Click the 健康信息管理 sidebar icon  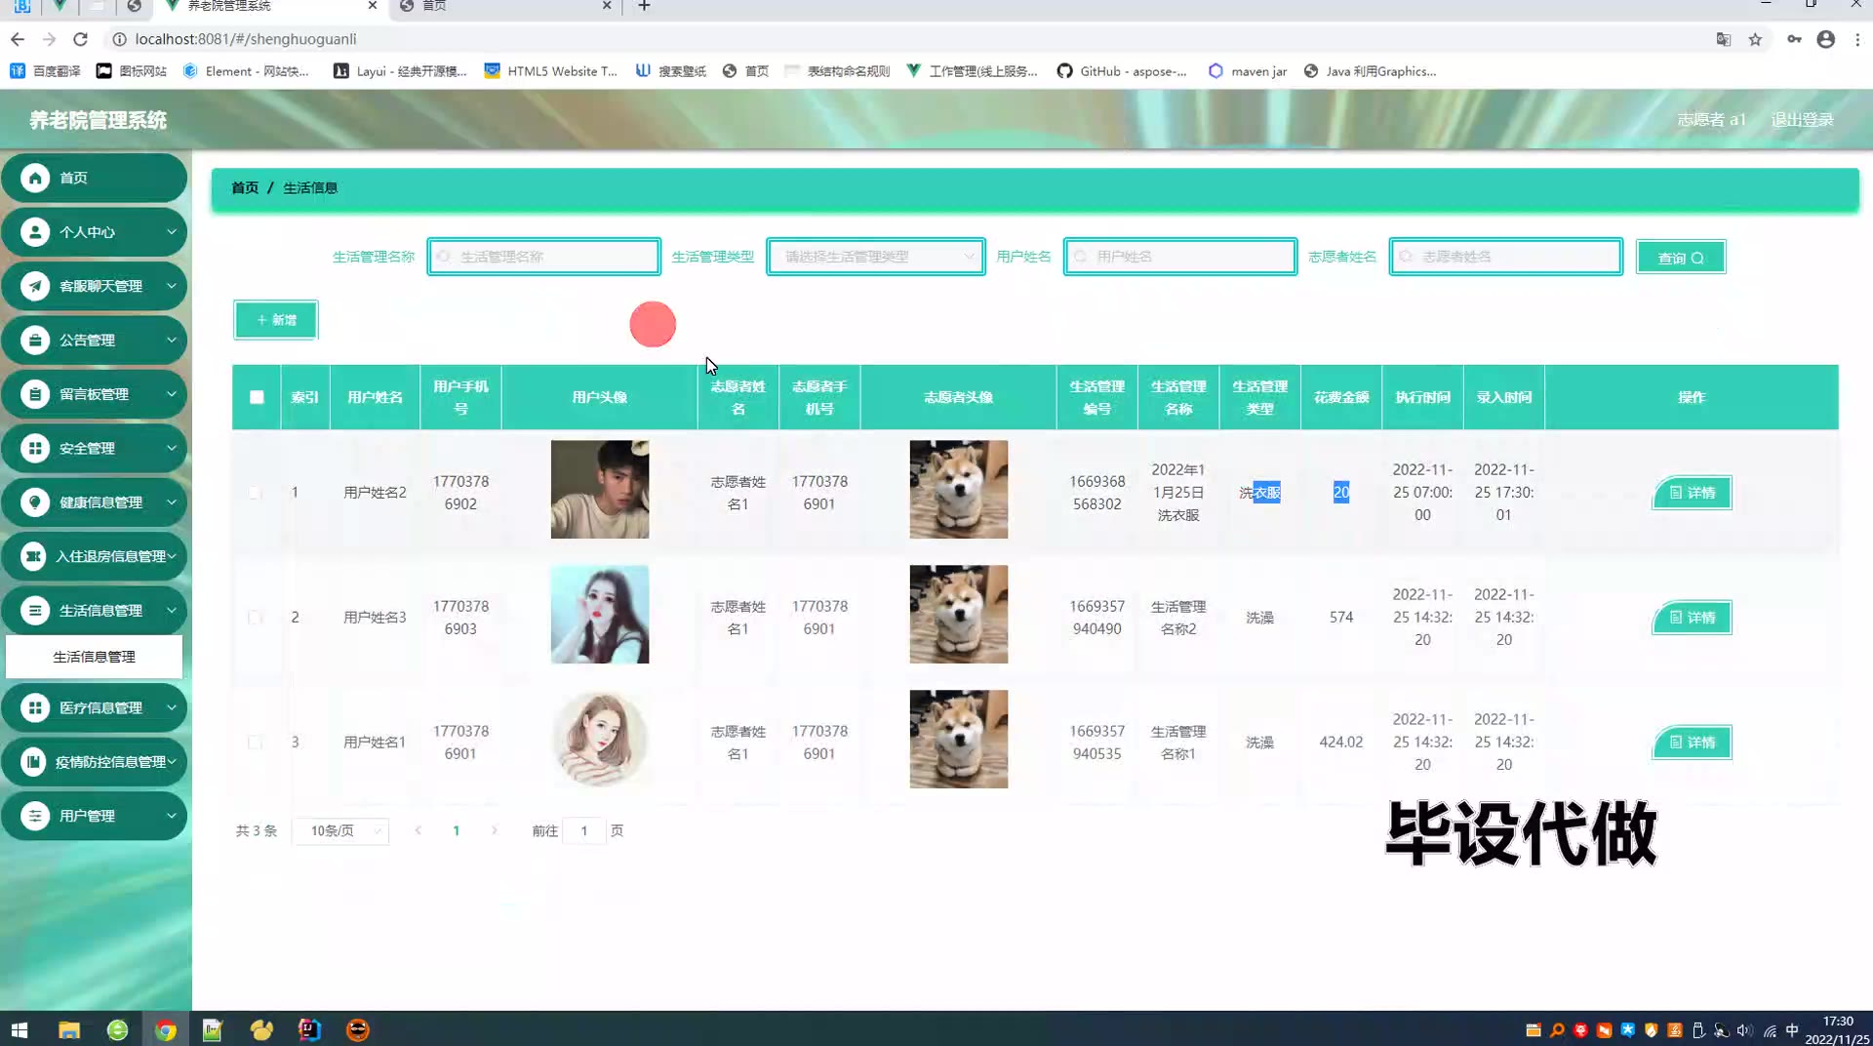(35, 503)
